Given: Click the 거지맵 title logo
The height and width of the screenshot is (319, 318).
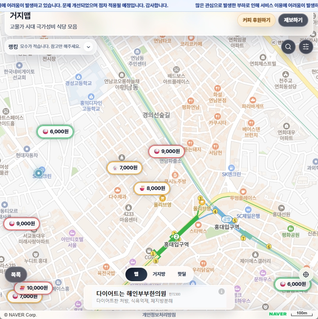Looking at the screenshot, I should [20, 16].
